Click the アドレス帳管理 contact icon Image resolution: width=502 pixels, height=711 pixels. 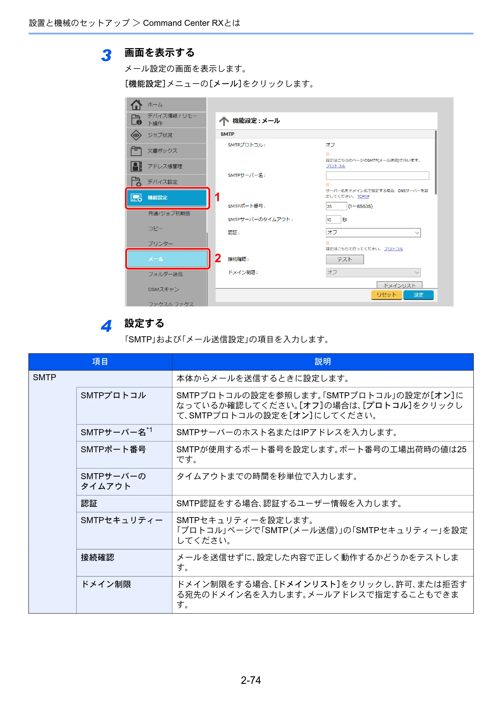(136, 166)
